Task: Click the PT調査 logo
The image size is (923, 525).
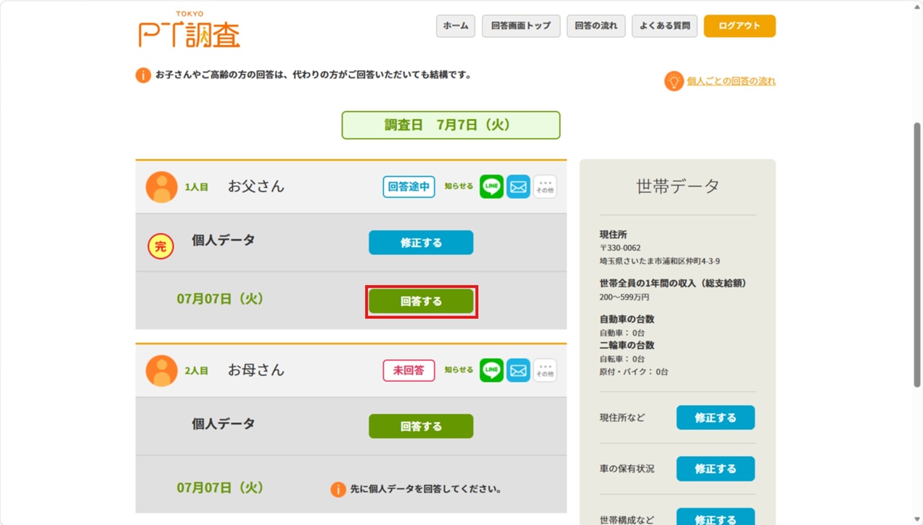Action: [x=189, y=30]
